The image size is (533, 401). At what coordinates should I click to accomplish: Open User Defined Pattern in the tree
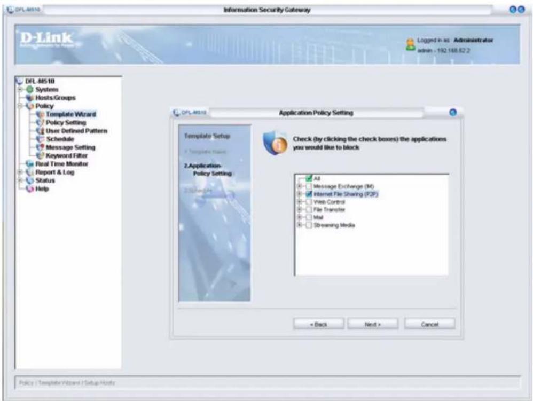(76, 131)
